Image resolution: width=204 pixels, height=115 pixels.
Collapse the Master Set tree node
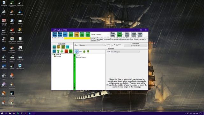pos(53,55)
